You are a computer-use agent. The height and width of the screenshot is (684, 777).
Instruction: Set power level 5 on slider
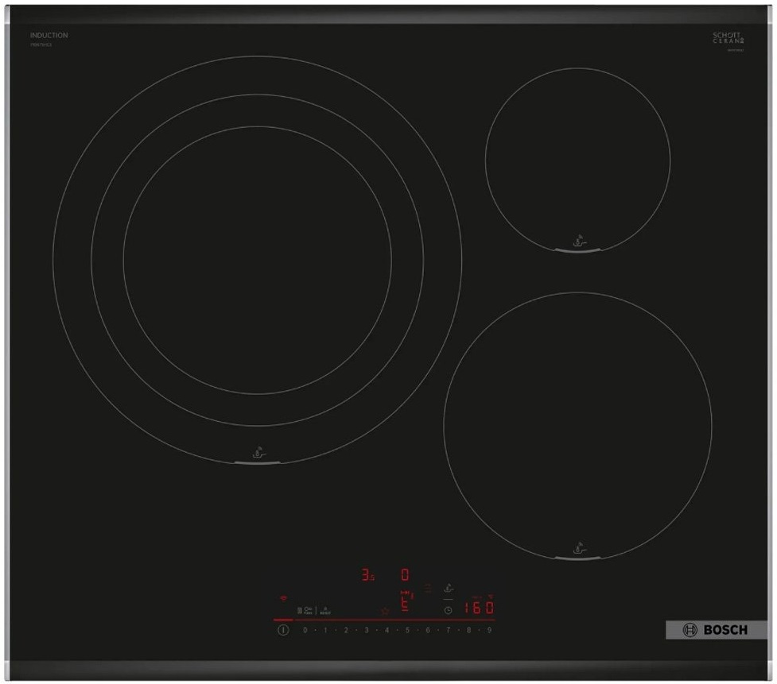pos(407,630)
